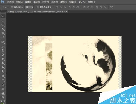Select the Paint Bucket tool
This screenshot has width=136, height=104.
3,63
